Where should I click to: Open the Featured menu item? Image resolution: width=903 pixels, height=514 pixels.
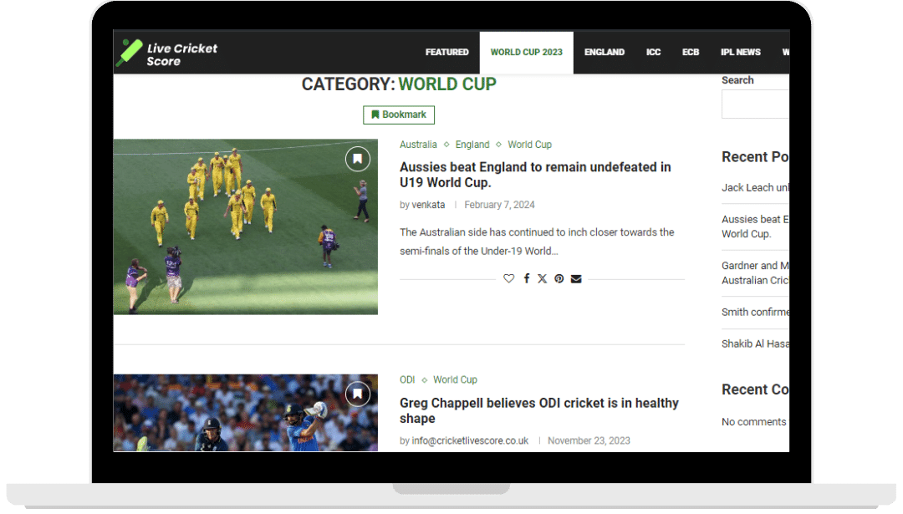coord(446,52)
